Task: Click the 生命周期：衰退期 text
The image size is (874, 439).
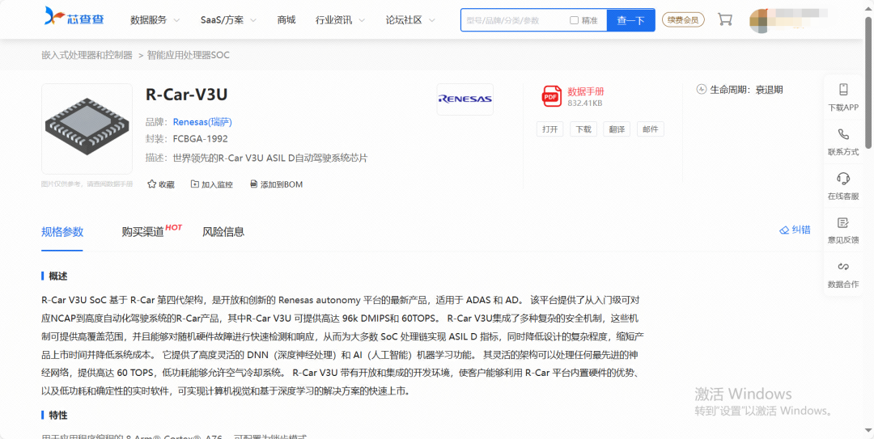Action: coord(746,90)
